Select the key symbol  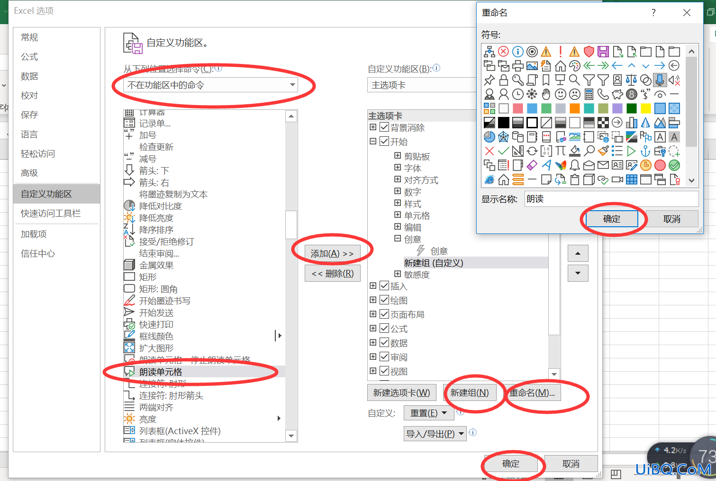[518, 80]
